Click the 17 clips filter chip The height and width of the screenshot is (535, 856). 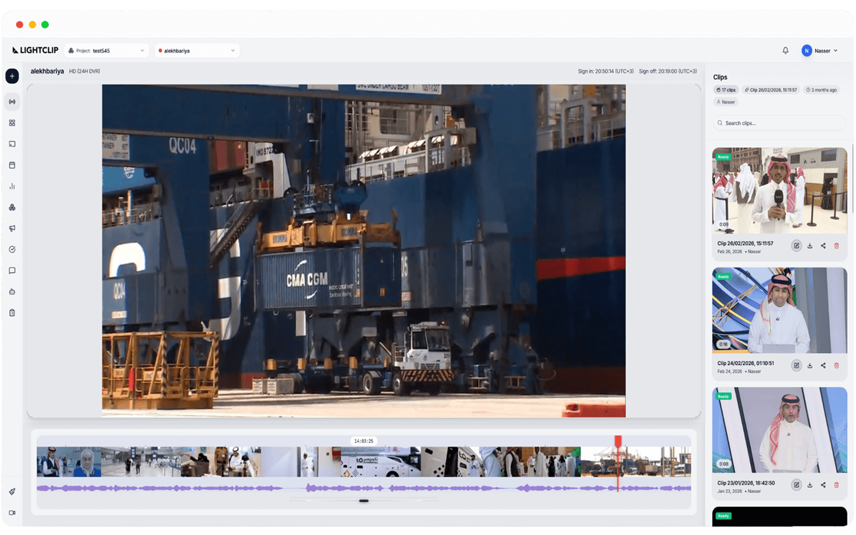point(726,90)
